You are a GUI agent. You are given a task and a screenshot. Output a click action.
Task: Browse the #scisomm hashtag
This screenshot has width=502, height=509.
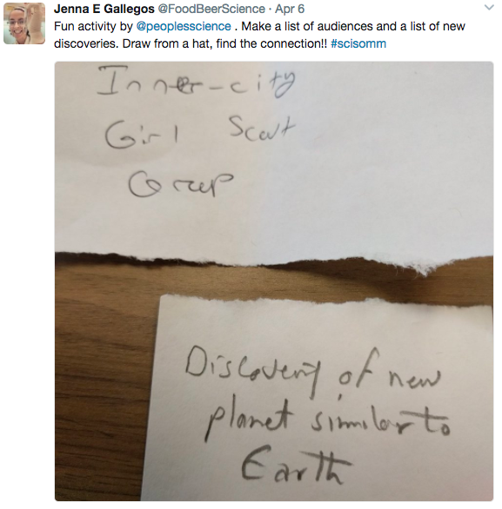[x=358, y=43]
